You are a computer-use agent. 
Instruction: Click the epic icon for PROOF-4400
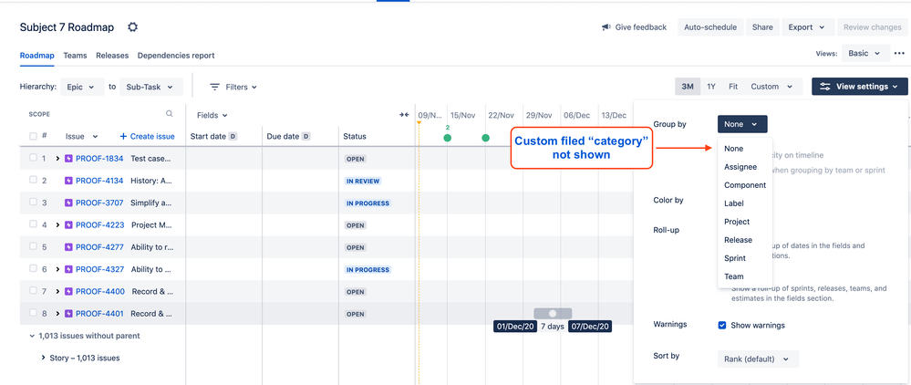(68, 291)
